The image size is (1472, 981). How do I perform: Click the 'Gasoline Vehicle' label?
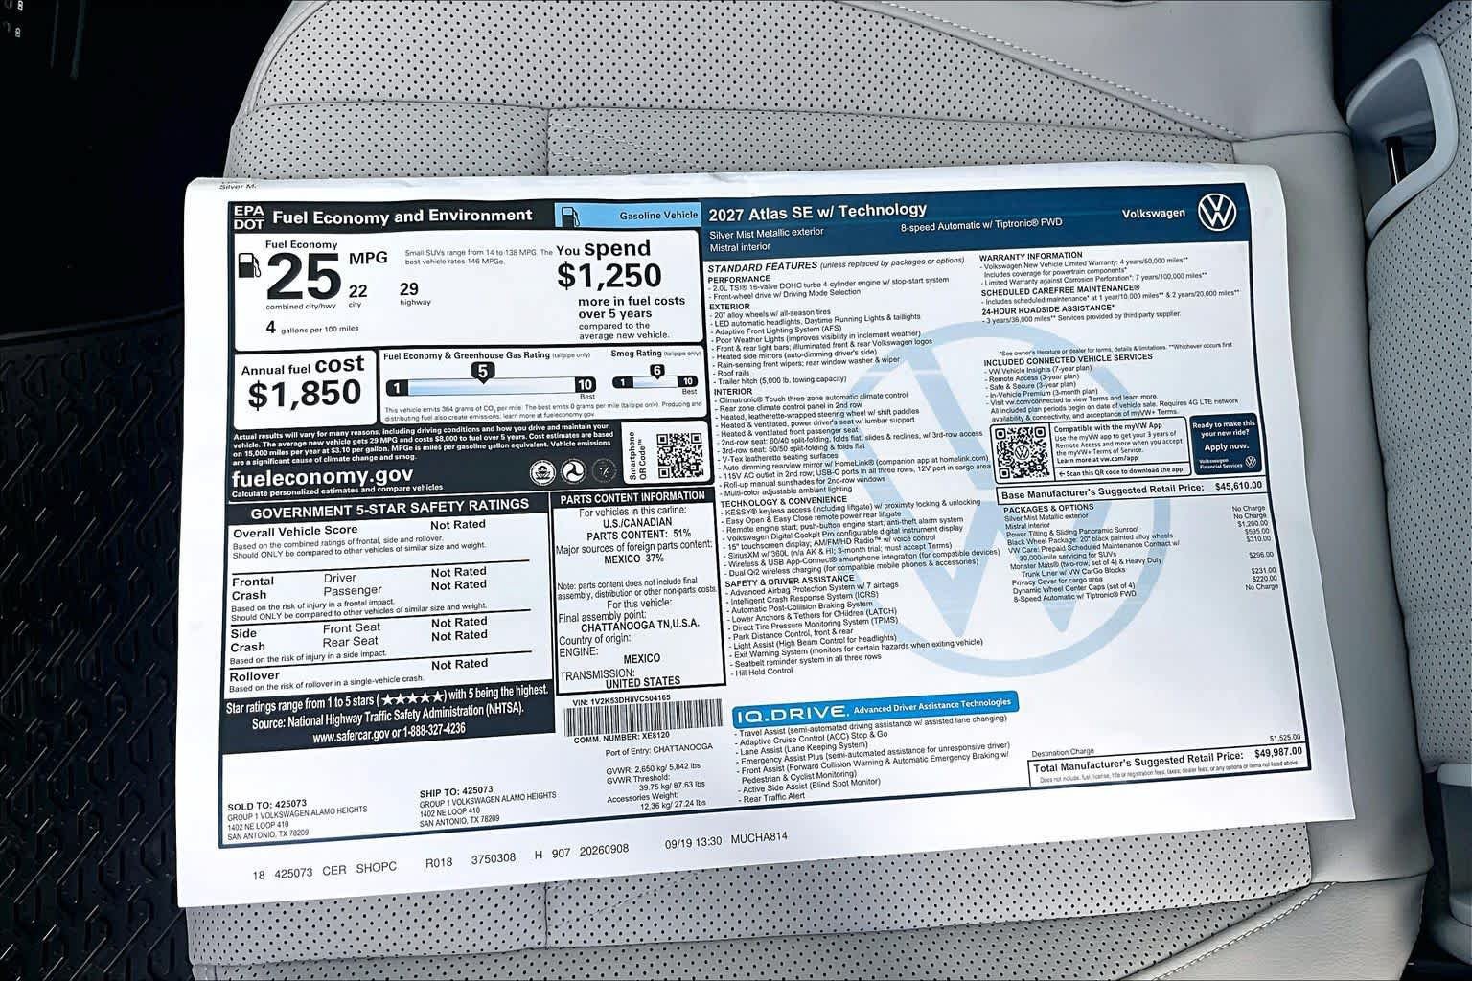point(659,217)
